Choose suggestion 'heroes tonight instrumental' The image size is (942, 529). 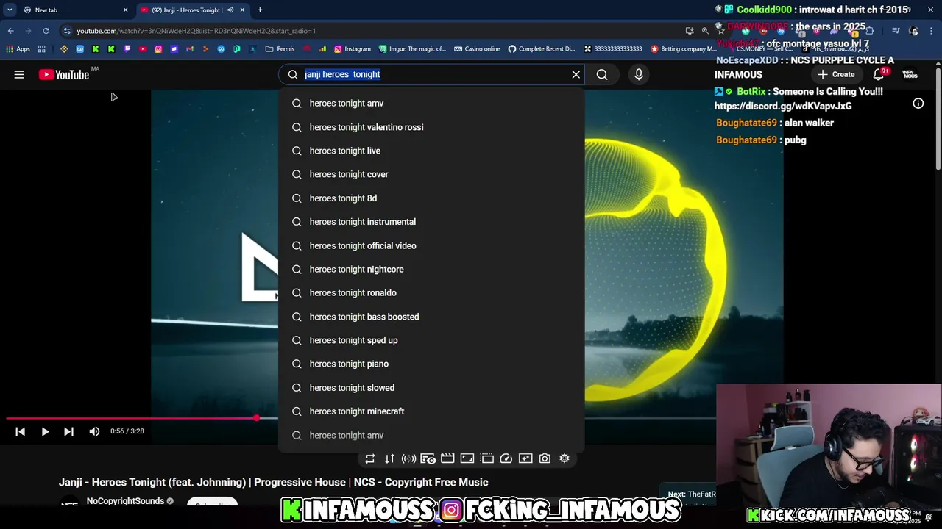431,222
